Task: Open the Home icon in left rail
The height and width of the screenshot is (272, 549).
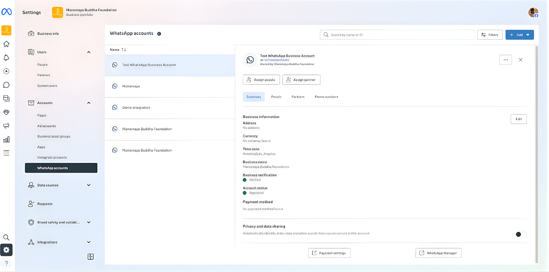Action: pos(6,44)
